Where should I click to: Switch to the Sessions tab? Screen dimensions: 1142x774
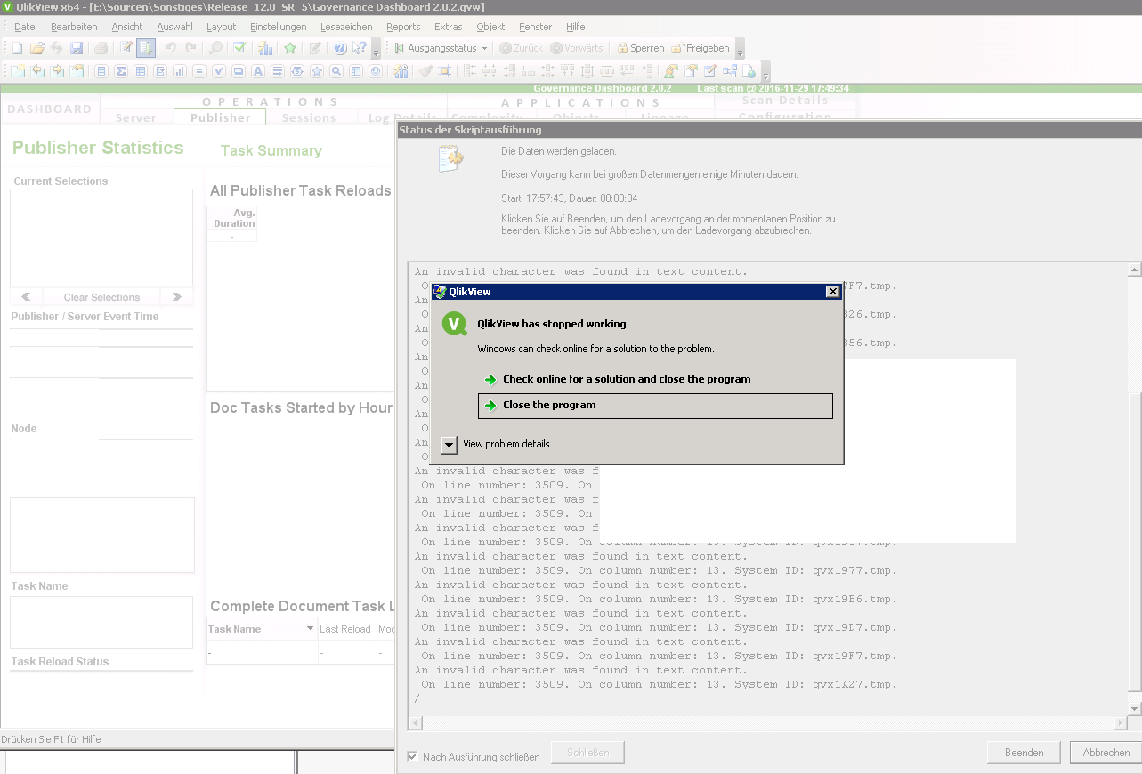click(x=309, y=117)
